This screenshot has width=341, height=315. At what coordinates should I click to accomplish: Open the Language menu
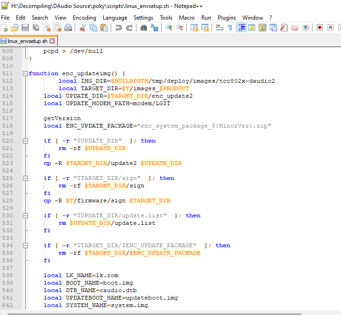point(115,18)
